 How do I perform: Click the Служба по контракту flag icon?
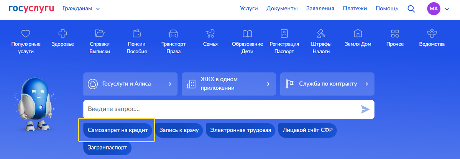tap(289, 84)
